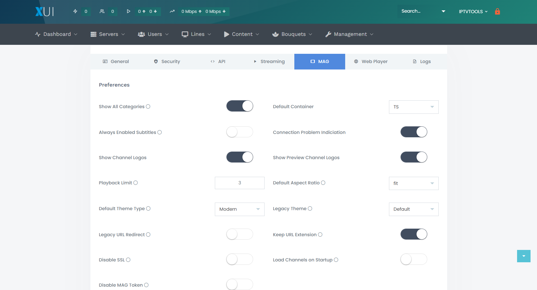Open the Lines menu

196,34
